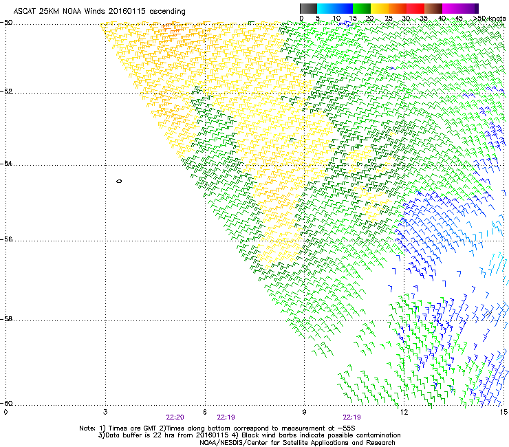Image resolution: width=509 pixels, height=447 pixels.
Task: Click the '12' longitude axis label
Action: tap(404, 412)
